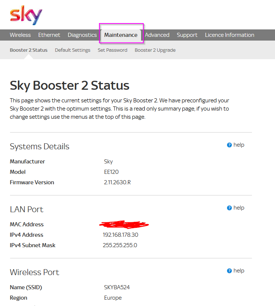Click the Wireless Port section heading
This screenshot has width=275, height=306.
(x=35, y=272)
